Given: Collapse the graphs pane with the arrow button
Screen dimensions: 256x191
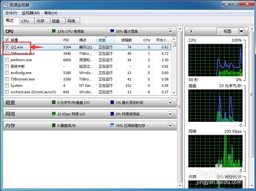Looking at the screenshot, I should tap(191, 31).
